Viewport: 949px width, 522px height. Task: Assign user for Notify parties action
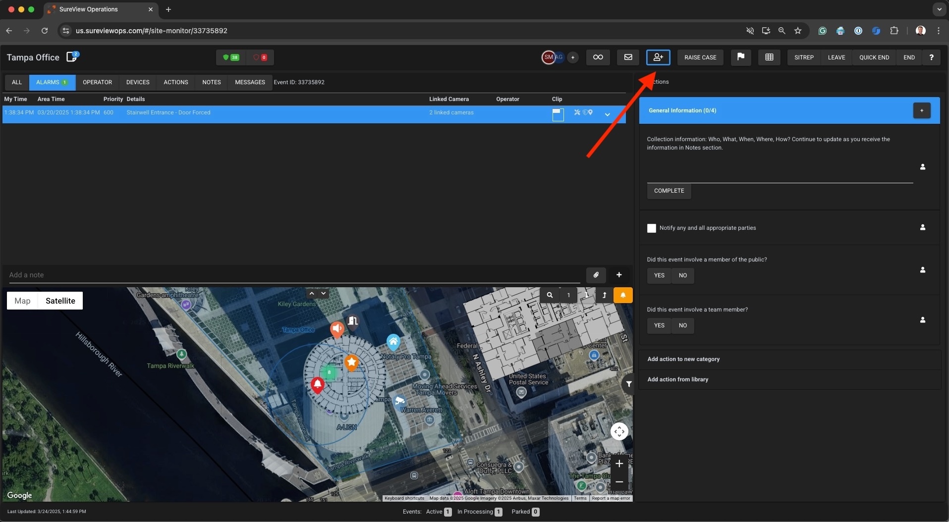(922, 227)
